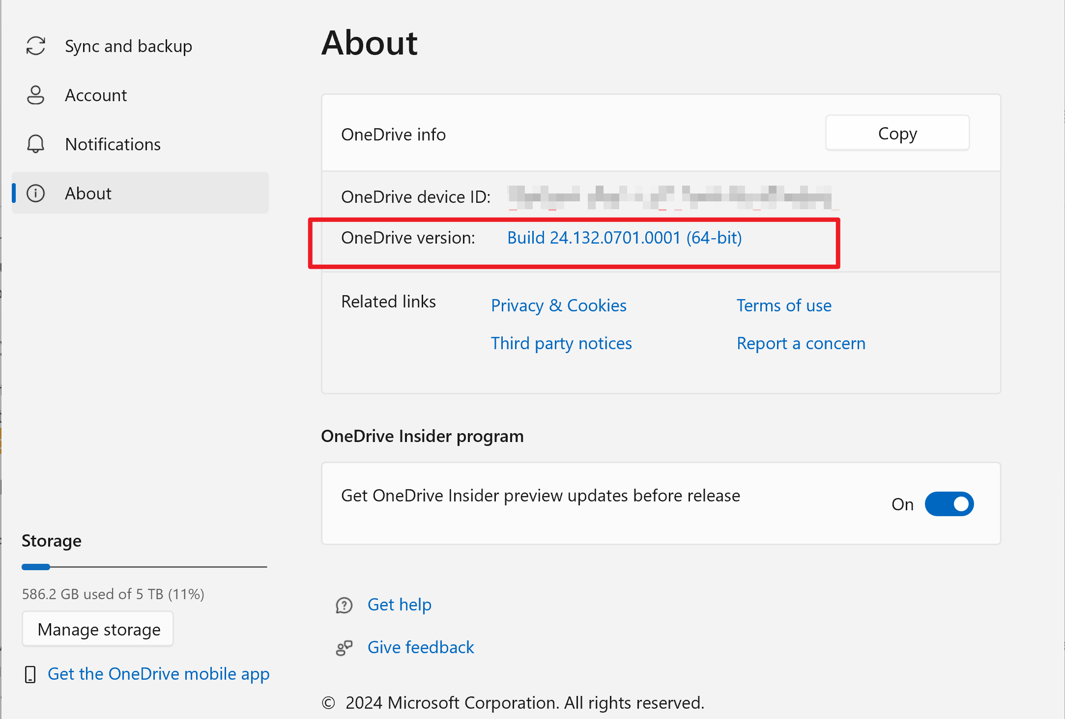This screenshot has height=719, width=1065.
Task: Open the Privacy & Cookies link
Action: coord(559,305)
